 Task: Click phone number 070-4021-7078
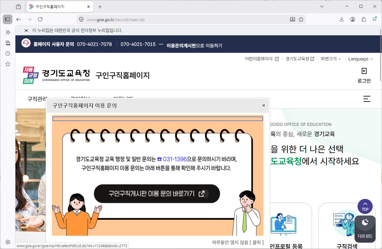click(x=94, y=44)
